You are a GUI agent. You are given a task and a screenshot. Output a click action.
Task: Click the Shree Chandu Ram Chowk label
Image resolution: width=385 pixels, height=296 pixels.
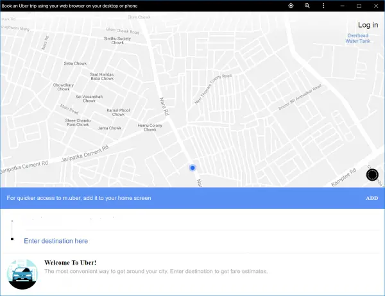point(78,122)
